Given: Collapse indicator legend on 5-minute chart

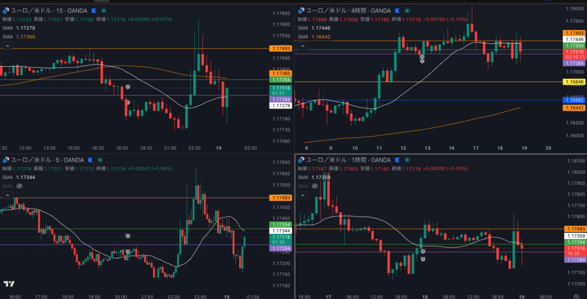Looking at the screenshot, I should click(x=7, y=195).
